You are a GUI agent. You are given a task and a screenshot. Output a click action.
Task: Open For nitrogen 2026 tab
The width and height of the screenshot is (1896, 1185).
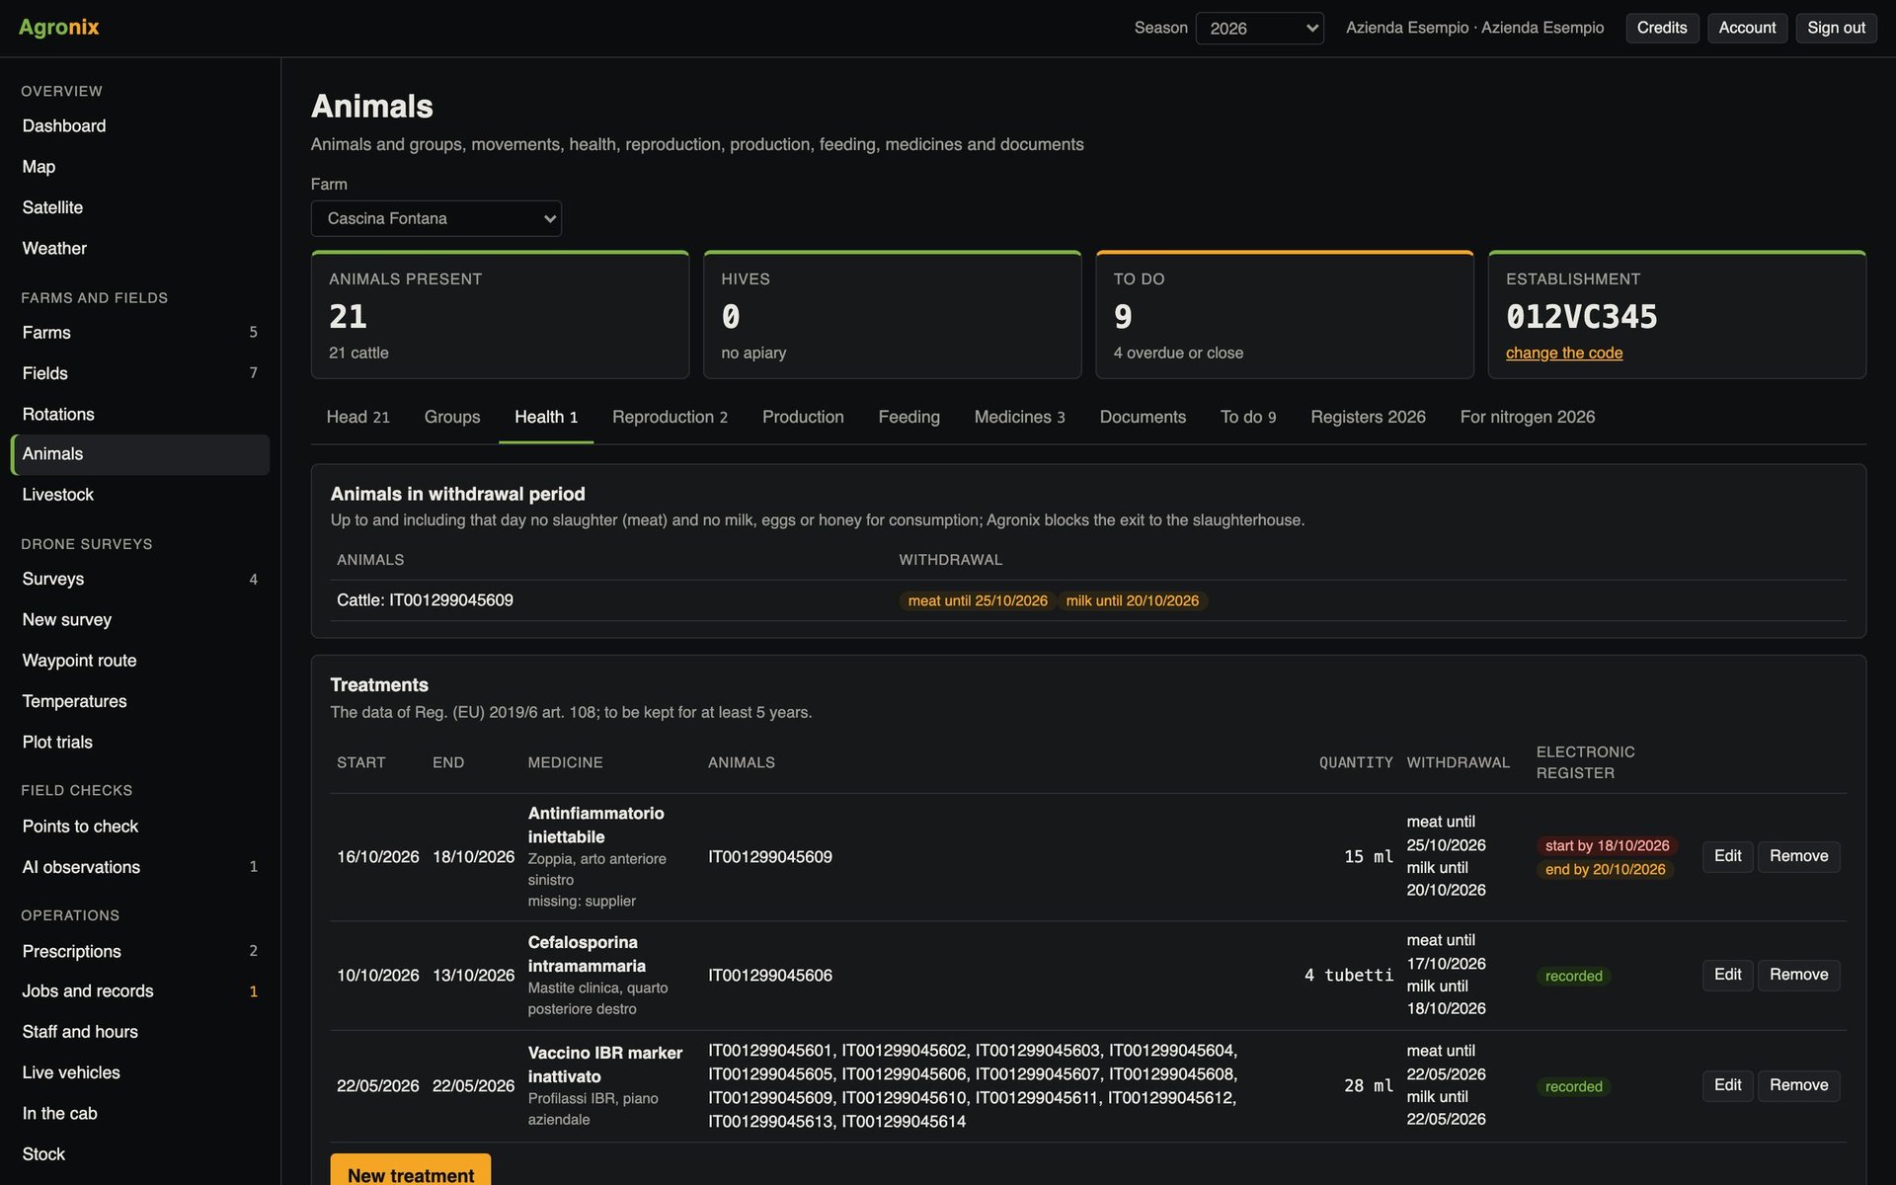point(1527,417)
